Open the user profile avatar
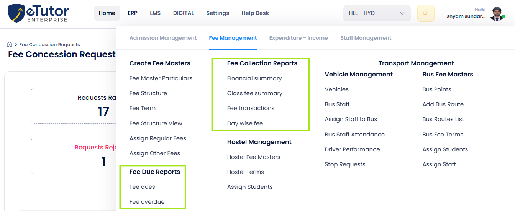The width and height of the screenshot is (515, 211). tap(497, 13)
